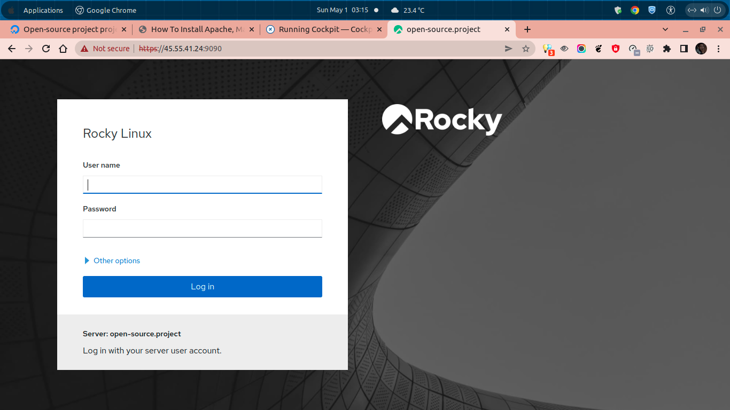This screenshot has height=410, width=730.
Task: Reload the current page
Action: click(x=46, y=49)
